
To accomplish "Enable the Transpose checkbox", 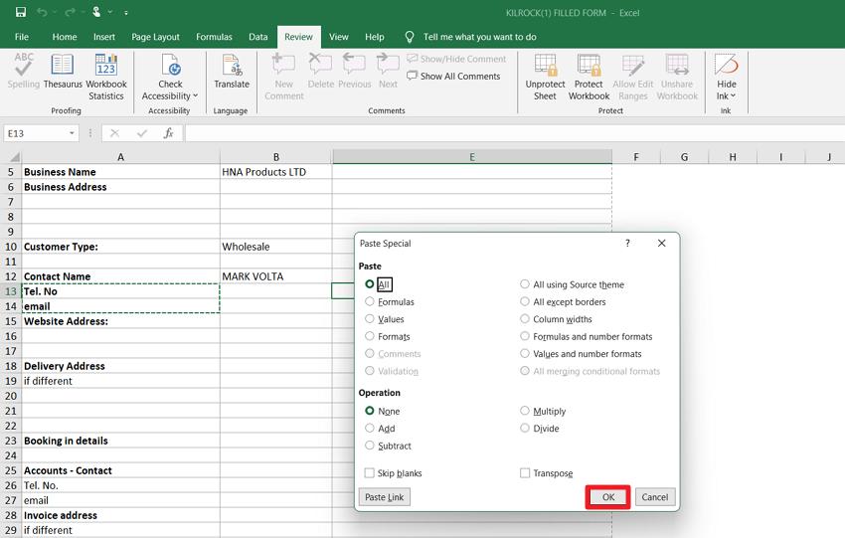I will tap(524, 472).
